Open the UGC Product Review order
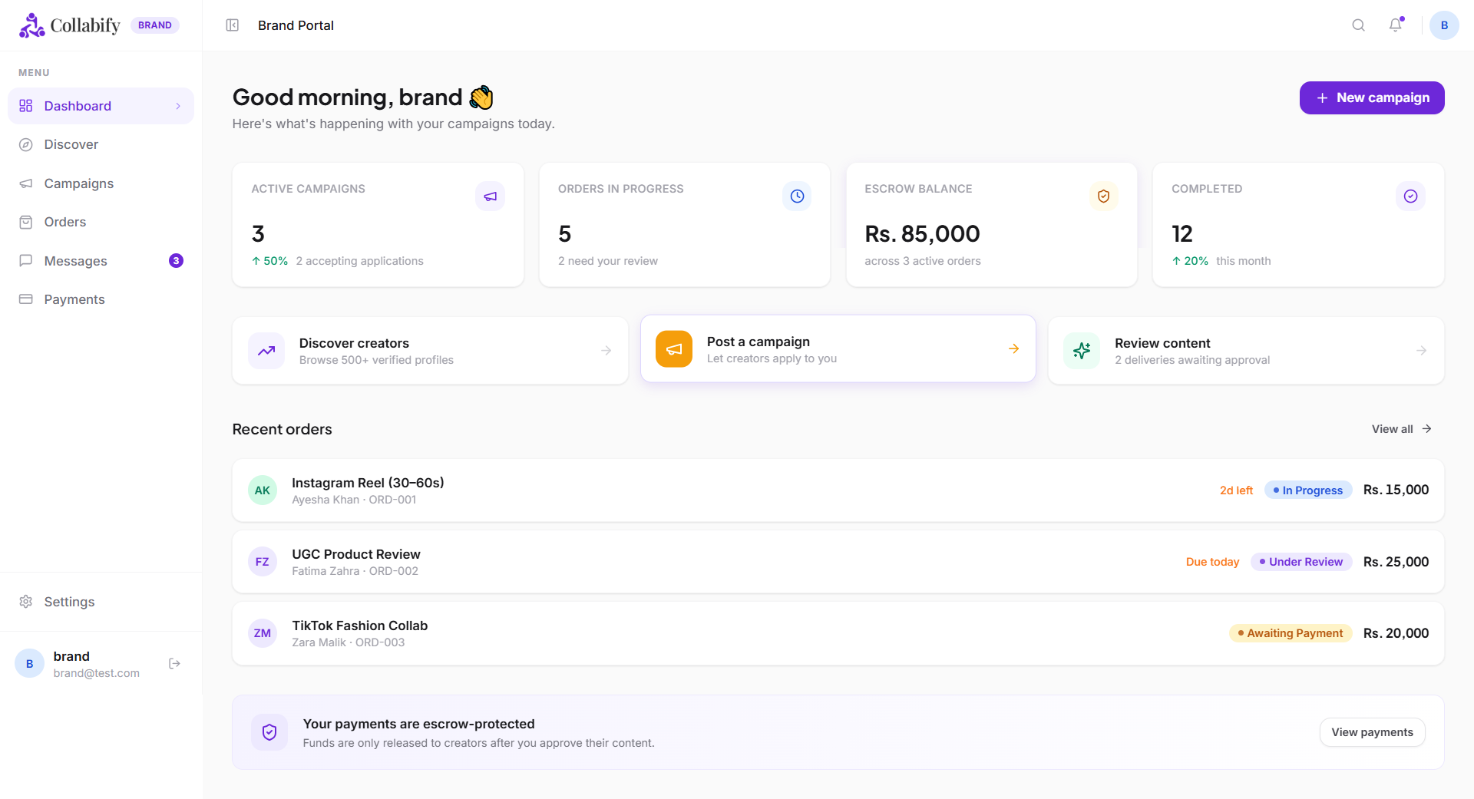Image resolution: width=1474 pixels, height=799 pixels. 838,562
